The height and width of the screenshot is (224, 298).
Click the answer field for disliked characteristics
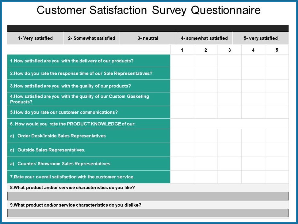148,213
